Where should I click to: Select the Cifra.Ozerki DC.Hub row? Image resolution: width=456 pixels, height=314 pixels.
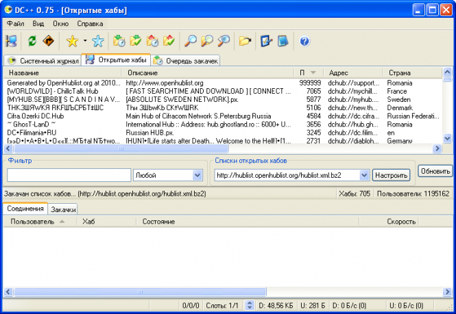[223, 116]
